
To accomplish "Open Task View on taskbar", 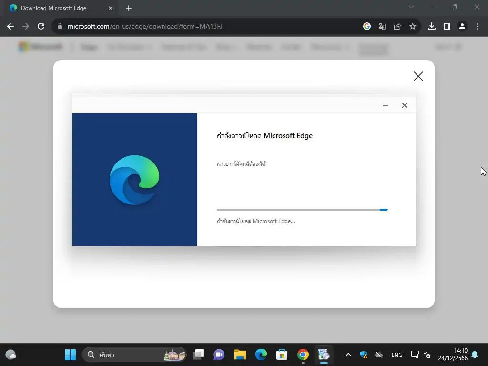I will (x=198, y=355).
